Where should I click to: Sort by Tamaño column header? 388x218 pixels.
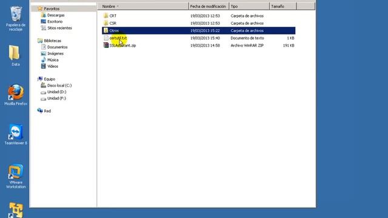click(x=283, y=6)
